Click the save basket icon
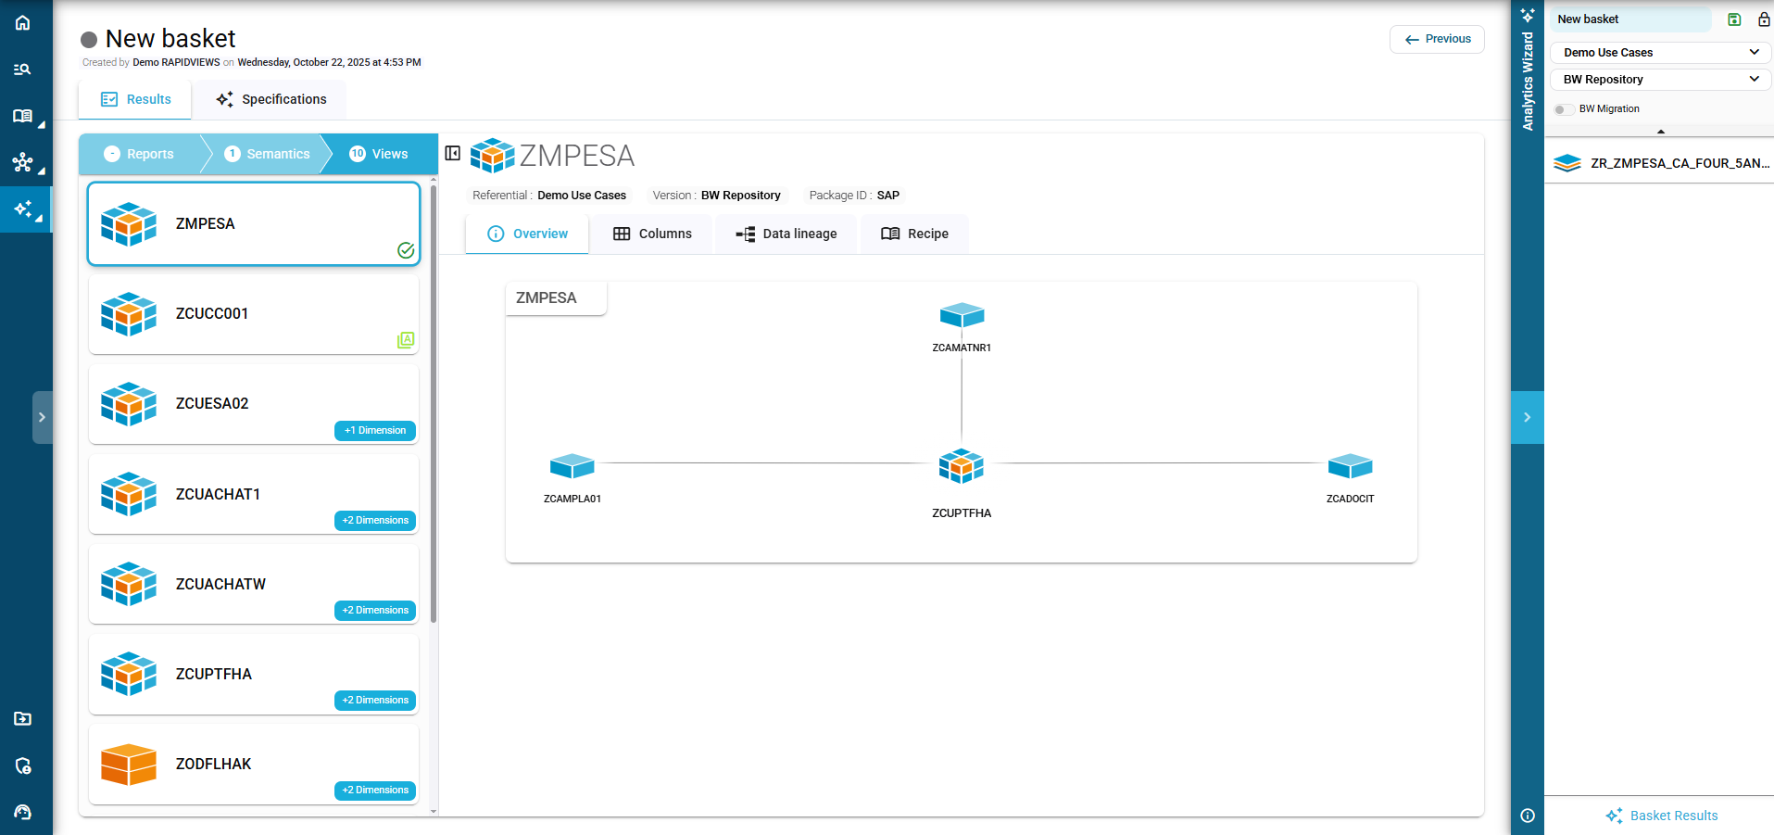Screen dimensions: 1774x835 [1734, 19]
